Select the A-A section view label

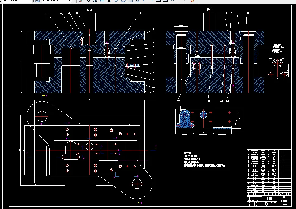tap(90, 10)
